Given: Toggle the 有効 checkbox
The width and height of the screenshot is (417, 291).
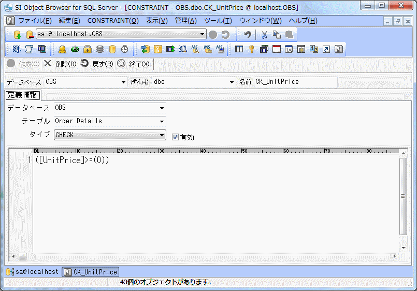Looking at the screenshot, I should [x=176, y=137].
